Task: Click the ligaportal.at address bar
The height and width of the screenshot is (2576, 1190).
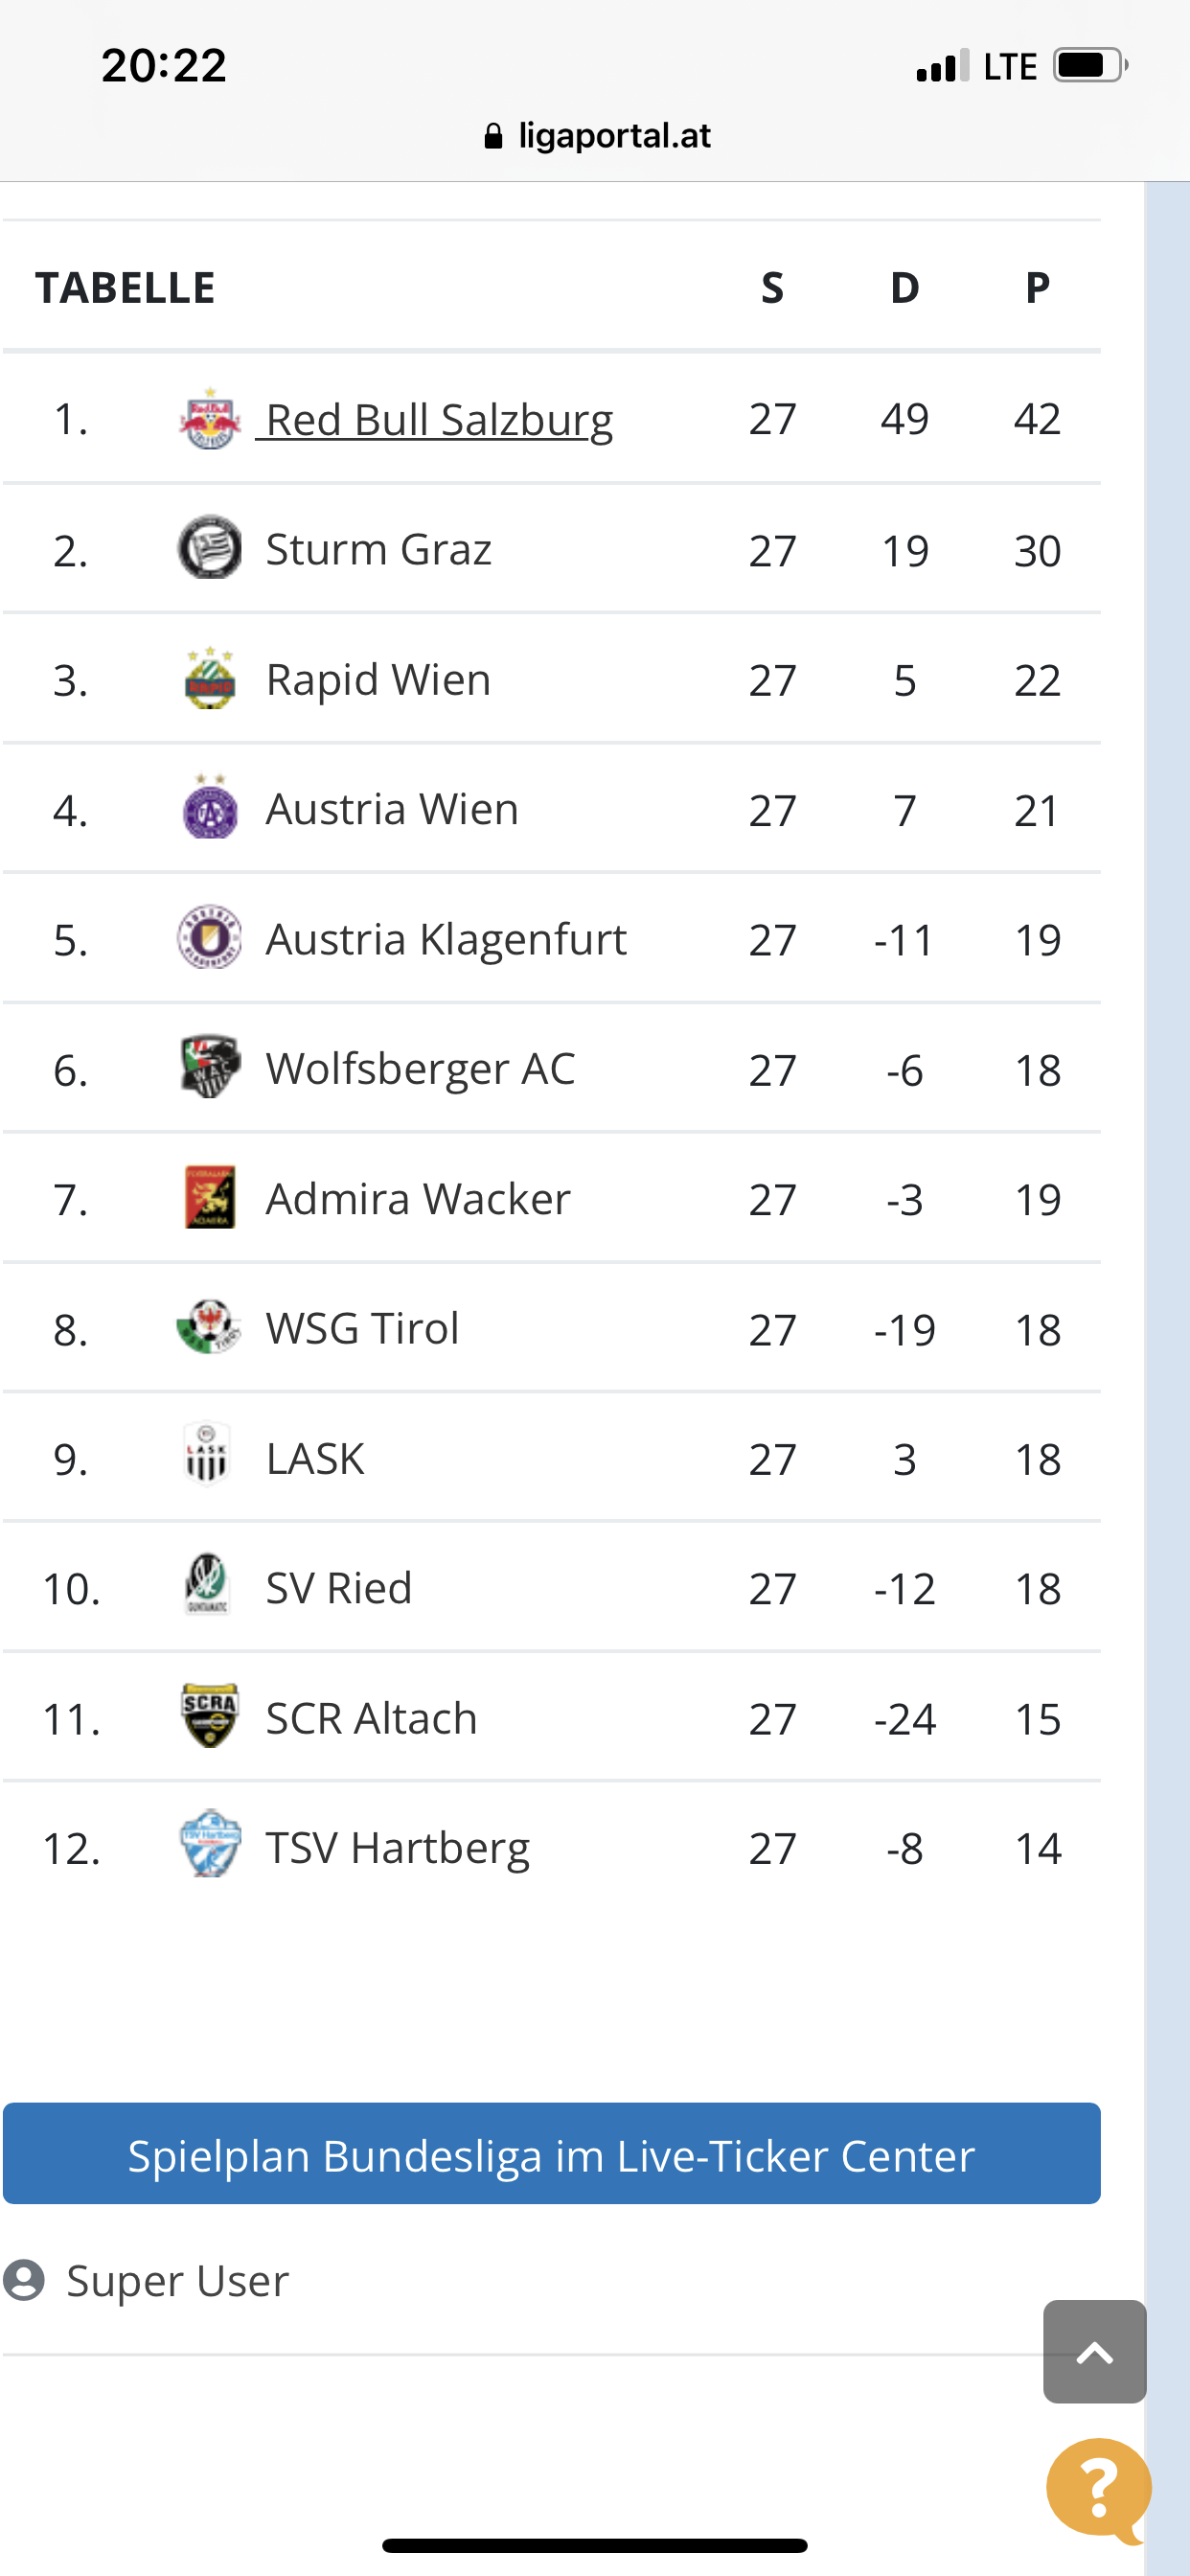Action: tap(596, 135)
